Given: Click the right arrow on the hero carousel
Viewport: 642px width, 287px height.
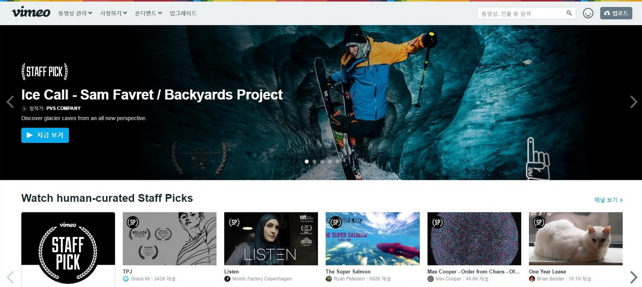Looking at the screenshot, I should [x=633, y=102].
